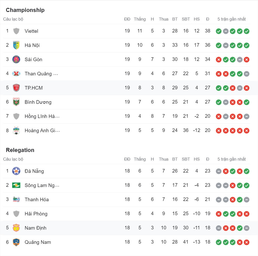This screenshot has width=258, height=256.
Task: Click the Sông Lam Nghệ An green logo
Action: 16,185
